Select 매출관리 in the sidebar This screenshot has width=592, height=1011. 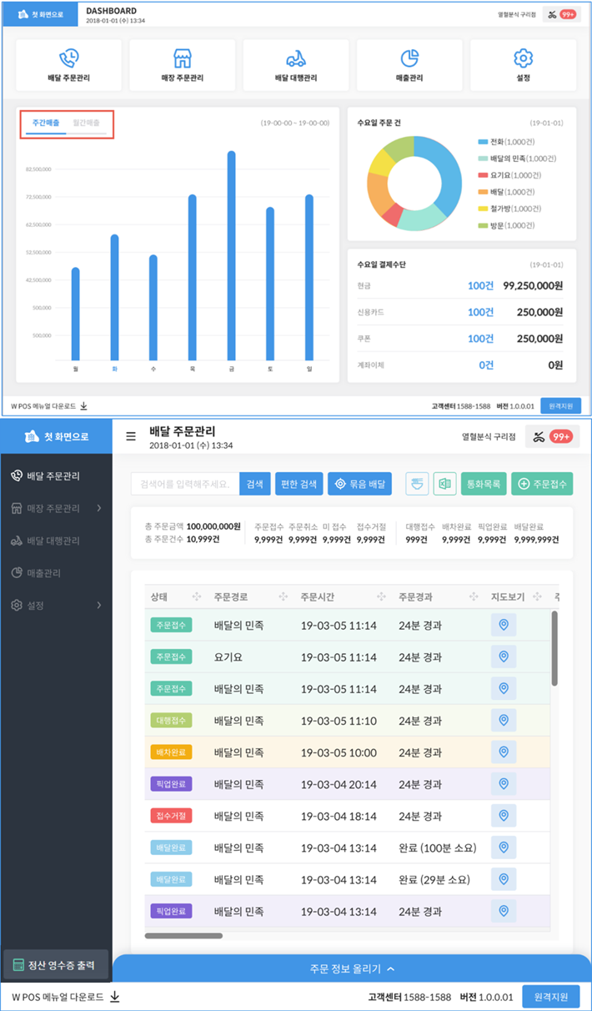pyautogui.click(x=56, y=573)
